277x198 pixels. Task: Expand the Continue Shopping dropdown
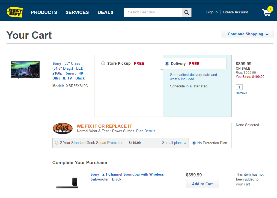(248, 34)
